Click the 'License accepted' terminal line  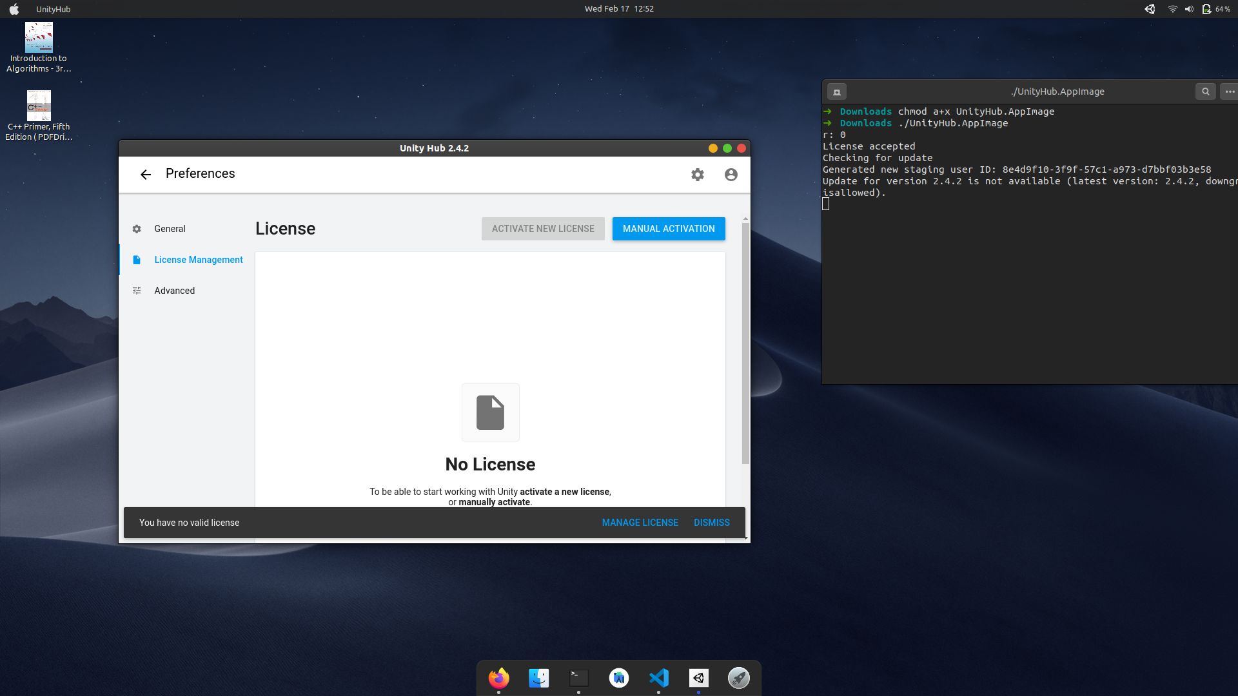tap(869, 146)
